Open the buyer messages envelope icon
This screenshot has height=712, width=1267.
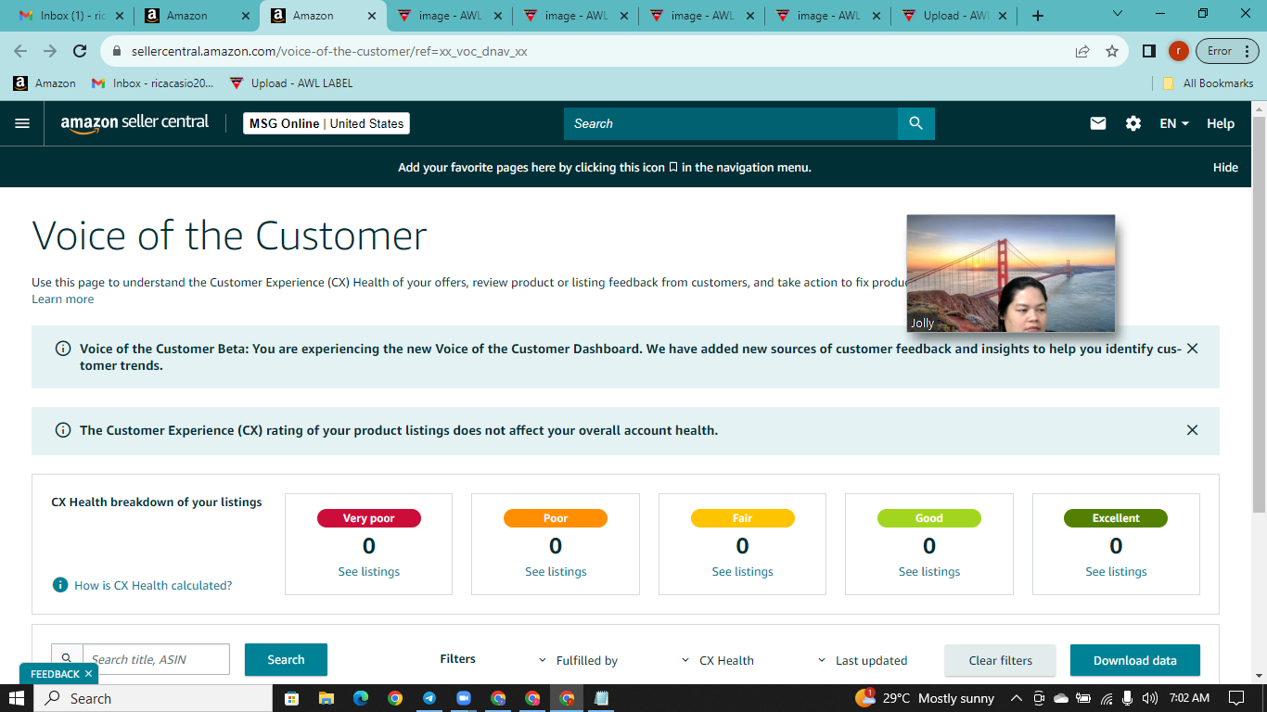tap(1098, 123)
